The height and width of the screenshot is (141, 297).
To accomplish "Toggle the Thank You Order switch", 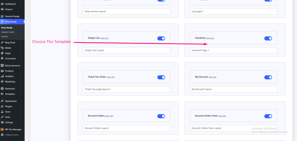I will coord(161,77).
